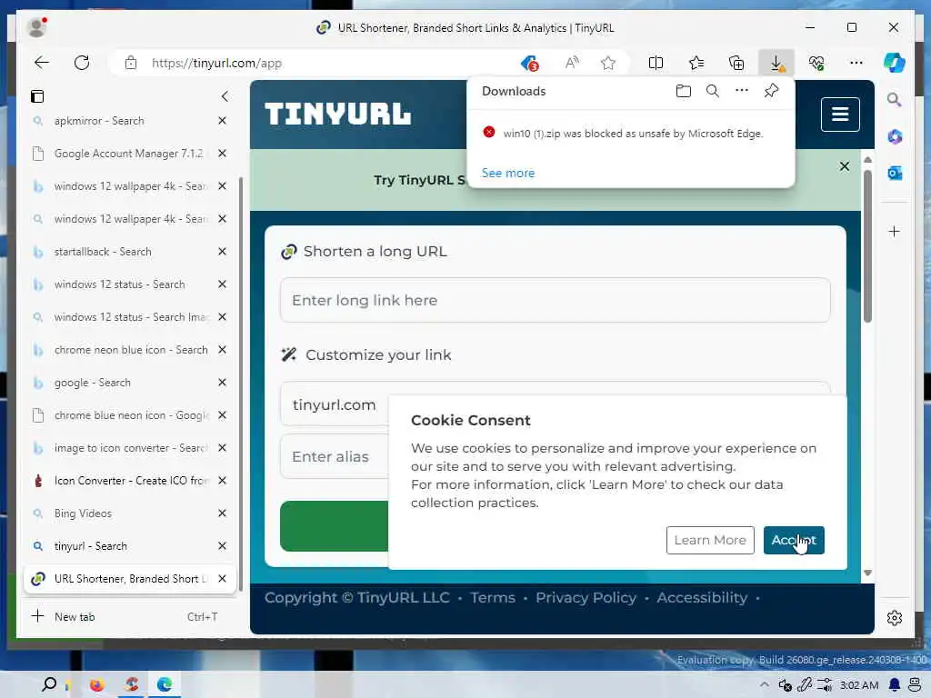Close the URL Shortener tab

[x=222, y=579]
